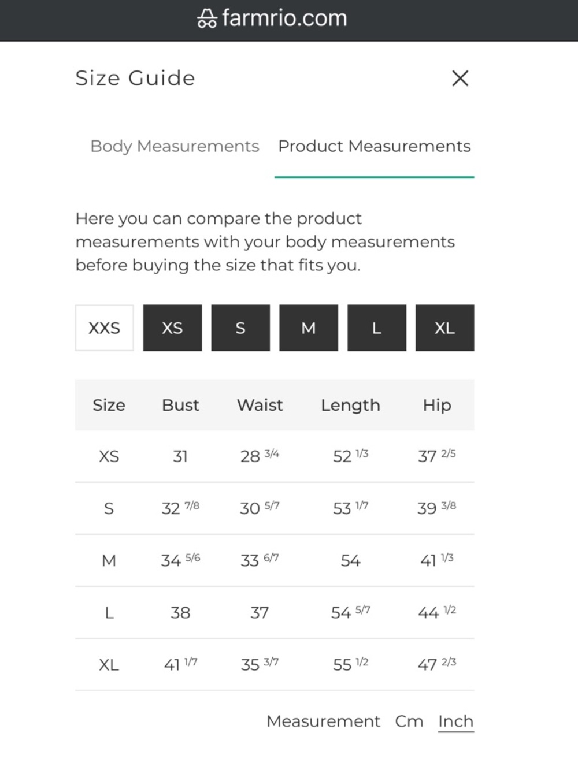
Task: Click the Length column header
Action: tap(351, 406)
